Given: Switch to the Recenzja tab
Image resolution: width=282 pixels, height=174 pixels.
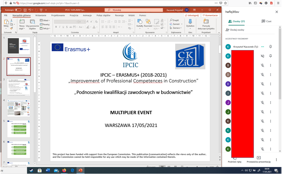Looking at the screenshot, I should [119, 16].
